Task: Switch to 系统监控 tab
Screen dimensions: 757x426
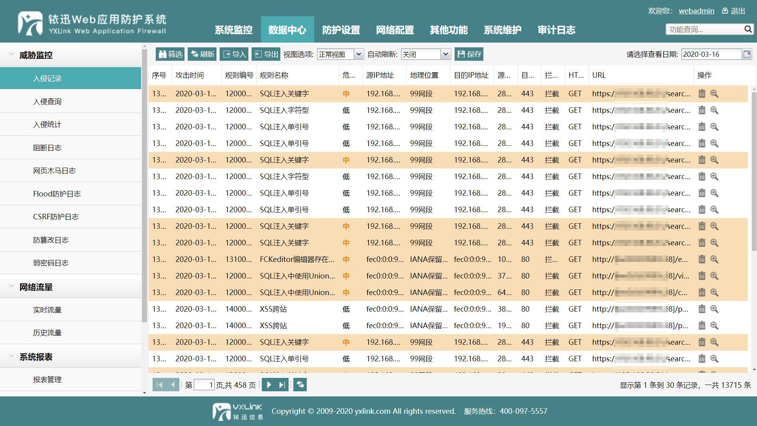Action: point(233,30)
